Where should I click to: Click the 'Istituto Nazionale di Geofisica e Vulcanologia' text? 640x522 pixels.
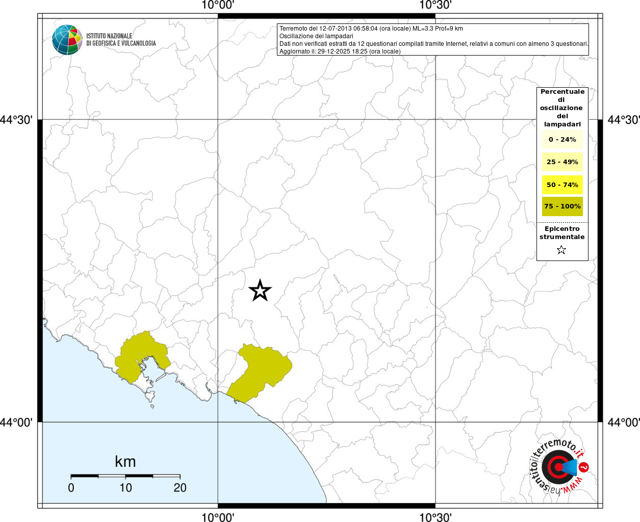121,40
